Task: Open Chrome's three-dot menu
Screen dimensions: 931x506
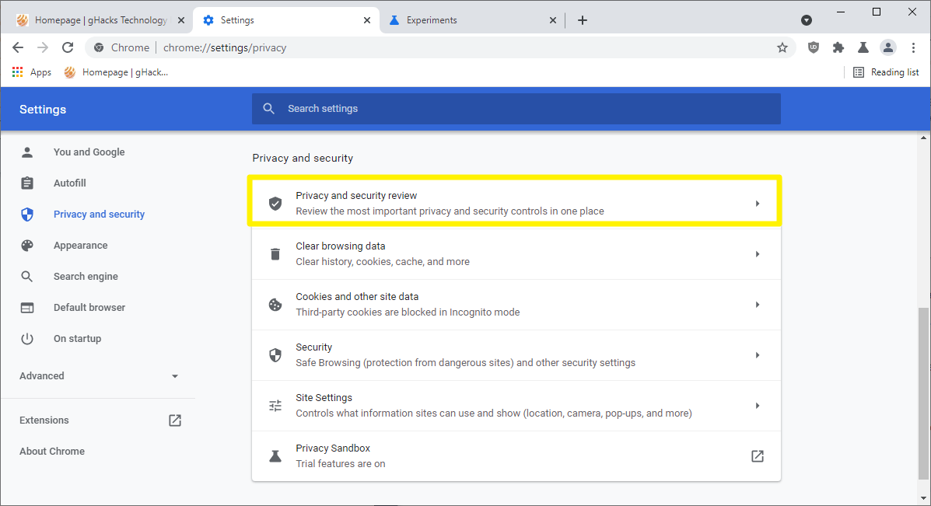Action: [913, 47]
